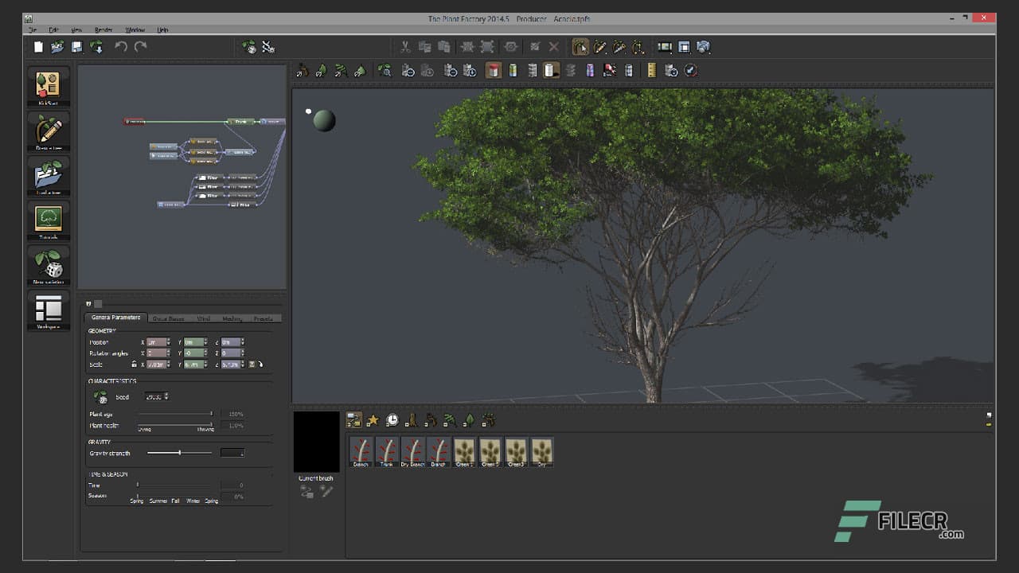Toggle the globe icon at the viewport toolbar end

coord(691,70)
